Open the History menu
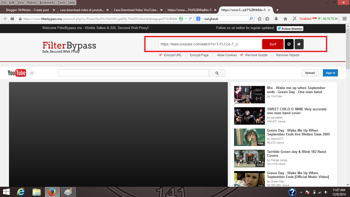 click(x=32, y=3)
